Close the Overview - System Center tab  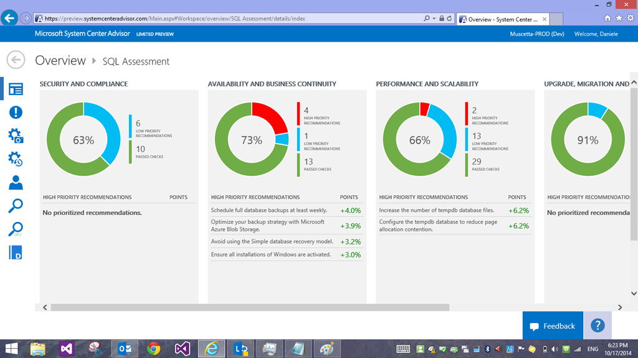[x=545, y=19]
